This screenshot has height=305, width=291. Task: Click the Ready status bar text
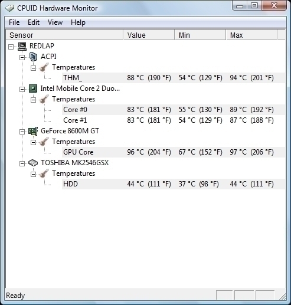click(x=15, y=296)
